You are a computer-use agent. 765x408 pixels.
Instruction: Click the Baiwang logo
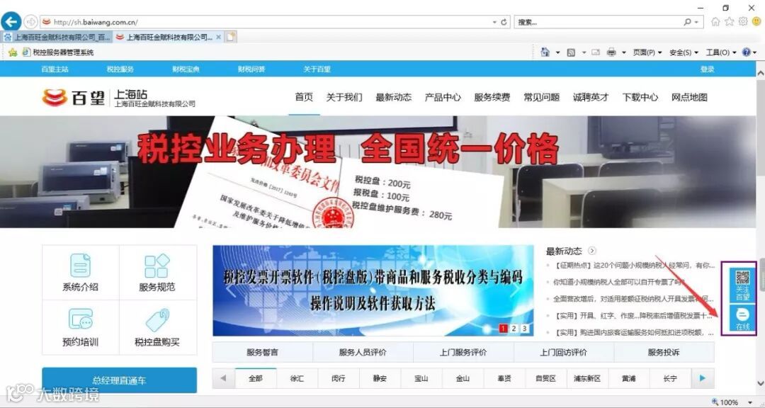tap(73, 98)
